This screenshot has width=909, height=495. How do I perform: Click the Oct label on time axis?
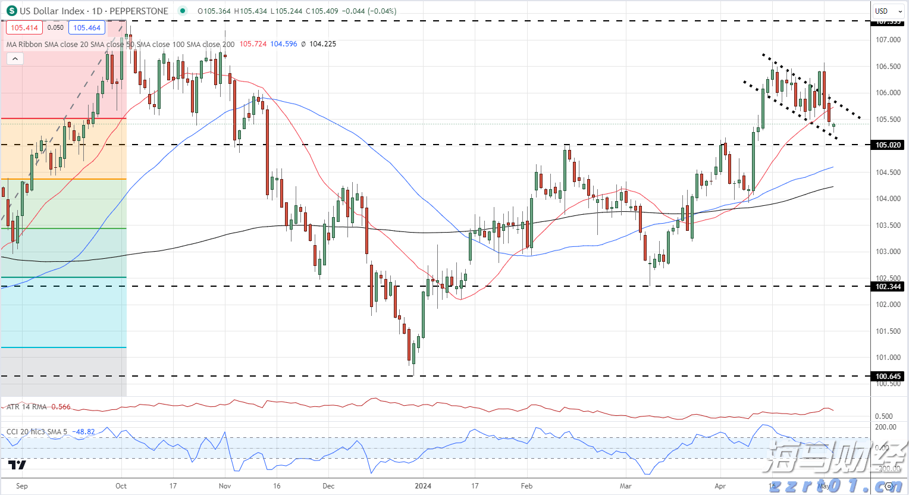click(121, 486)
